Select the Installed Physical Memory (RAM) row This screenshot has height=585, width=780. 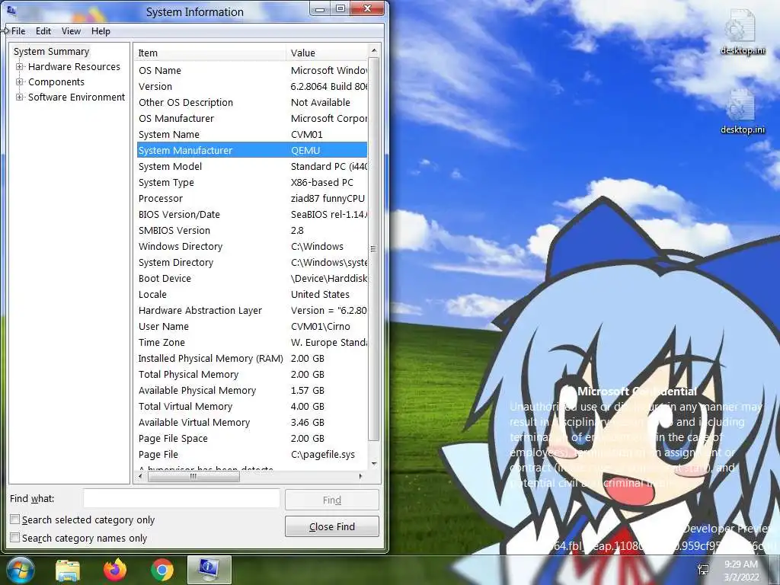coord(251,358)
